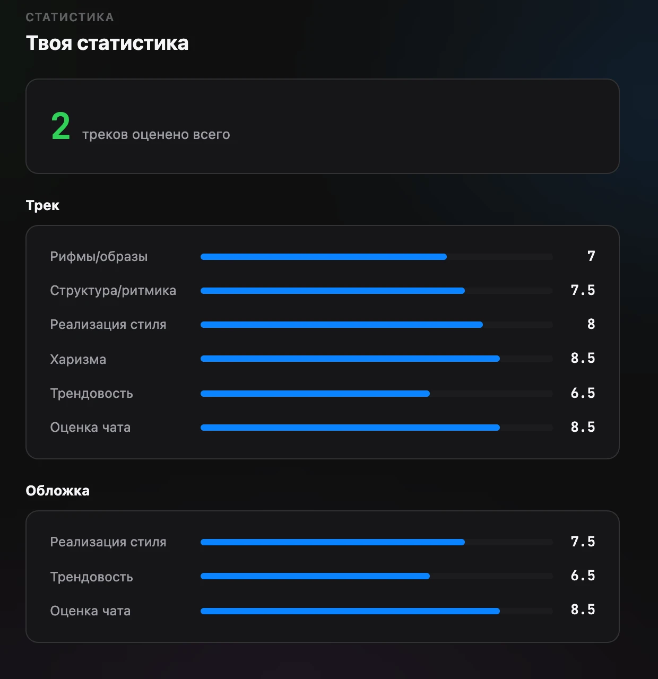Select "Оценка чата" label in Трек section

(x=90, y=428)
